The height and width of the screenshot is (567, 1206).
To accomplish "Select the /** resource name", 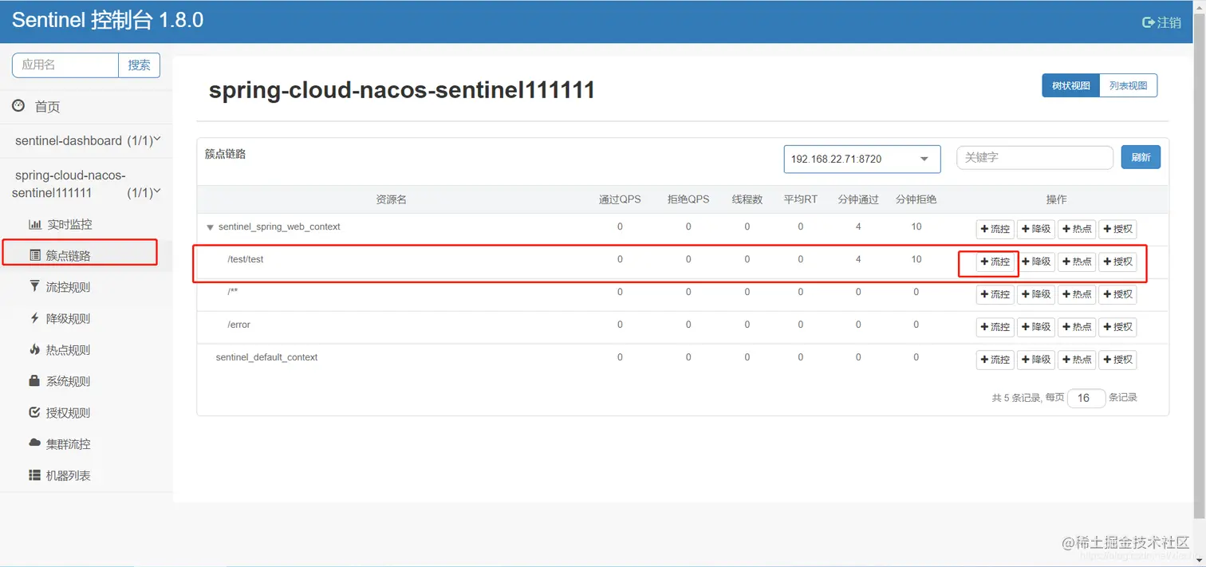I will 233,292.
